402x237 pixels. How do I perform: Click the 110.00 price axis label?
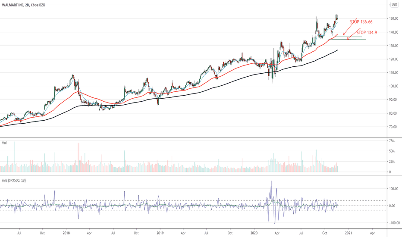pos(393,73)
